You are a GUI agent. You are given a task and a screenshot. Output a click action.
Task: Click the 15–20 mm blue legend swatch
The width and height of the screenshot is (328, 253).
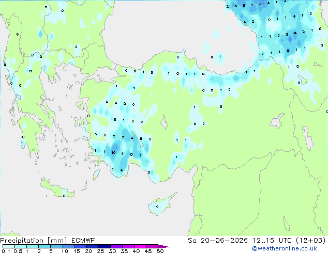tap(81, 246)
